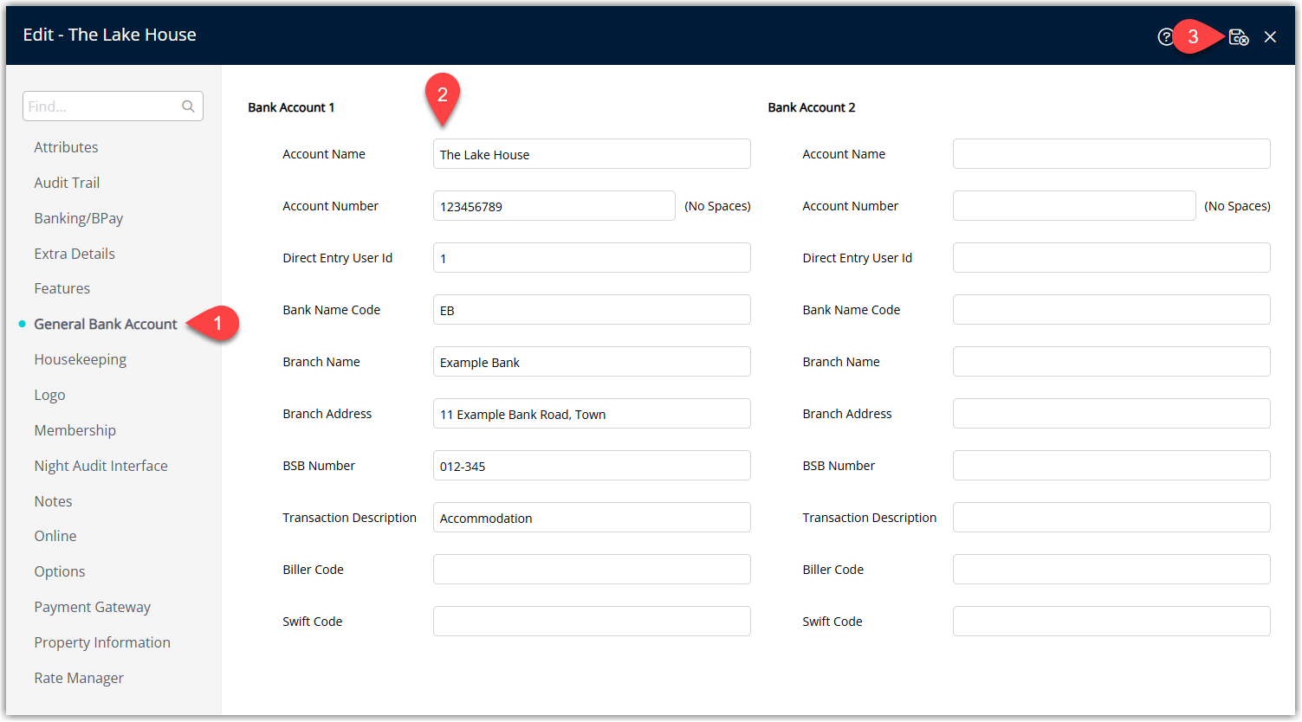1302x722 pixels.
Task: Click the search magnifier icon in Find box
Action: click(x=188, y=106)
